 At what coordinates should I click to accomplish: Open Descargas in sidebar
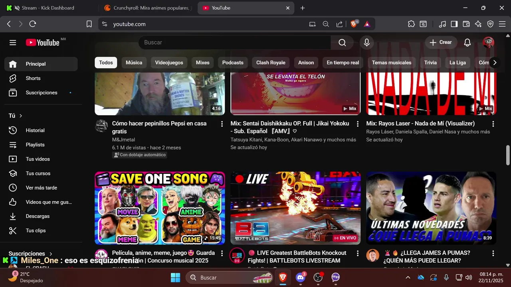41,216
